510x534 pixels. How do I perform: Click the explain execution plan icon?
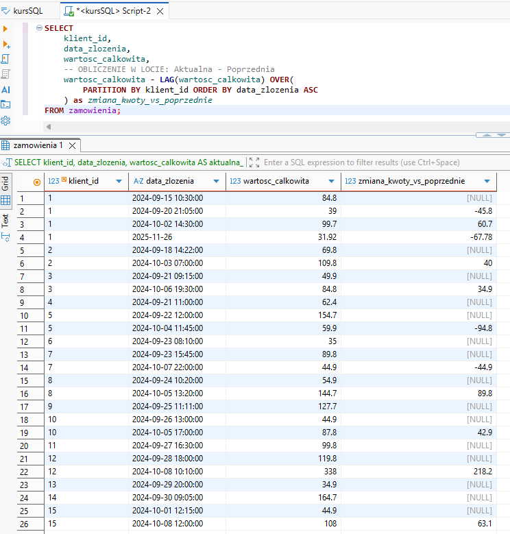pyautogui.click(x=5, y=74)
